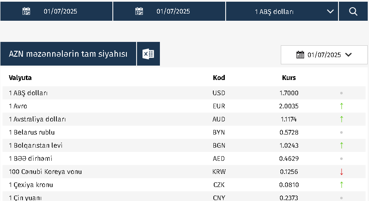
Task: Click red down arrow in Korean won row
Action: 341,172
